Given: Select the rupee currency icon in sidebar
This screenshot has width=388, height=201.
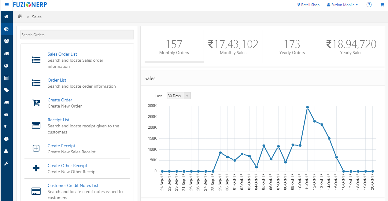Looking at the screenshot, I should (x=6, y=126).
